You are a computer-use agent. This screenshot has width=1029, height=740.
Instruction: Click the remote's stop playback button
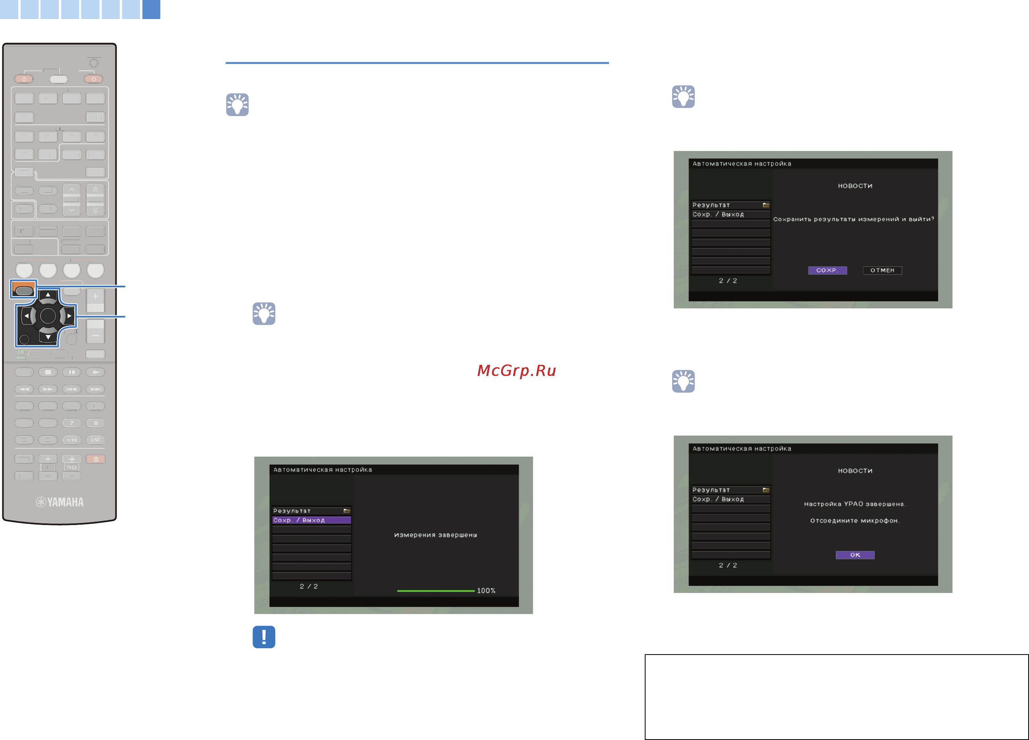(x=48, y=372)
